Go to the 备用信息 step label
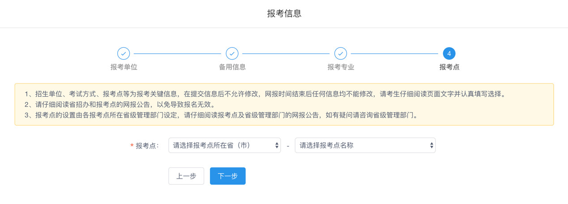This screenshot has height=204, width=568. [232, 67]
